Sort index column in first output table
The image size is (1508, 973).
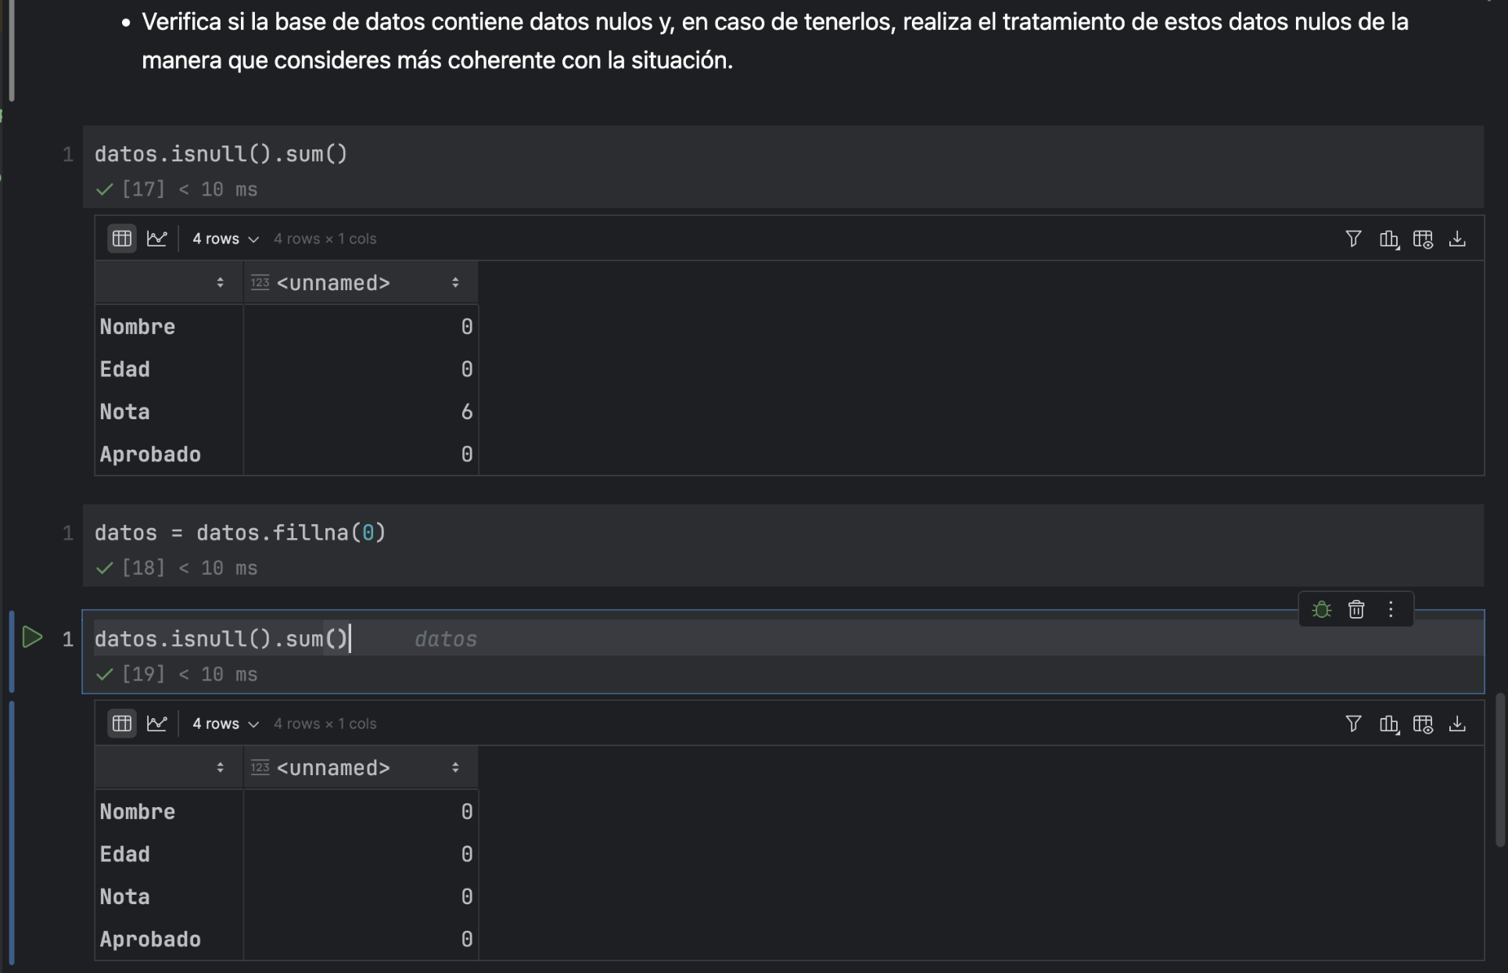[220, 282]
